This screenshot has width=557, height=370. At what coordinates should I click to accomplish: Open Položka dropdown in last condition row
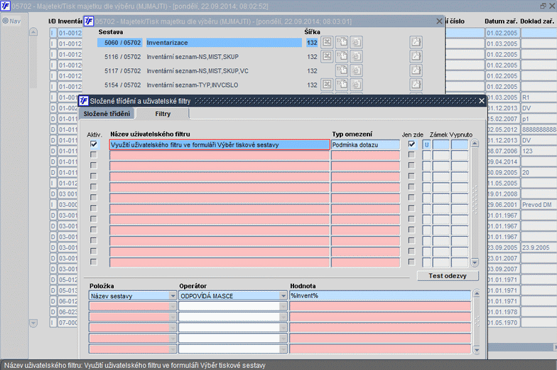click(173, 349)
